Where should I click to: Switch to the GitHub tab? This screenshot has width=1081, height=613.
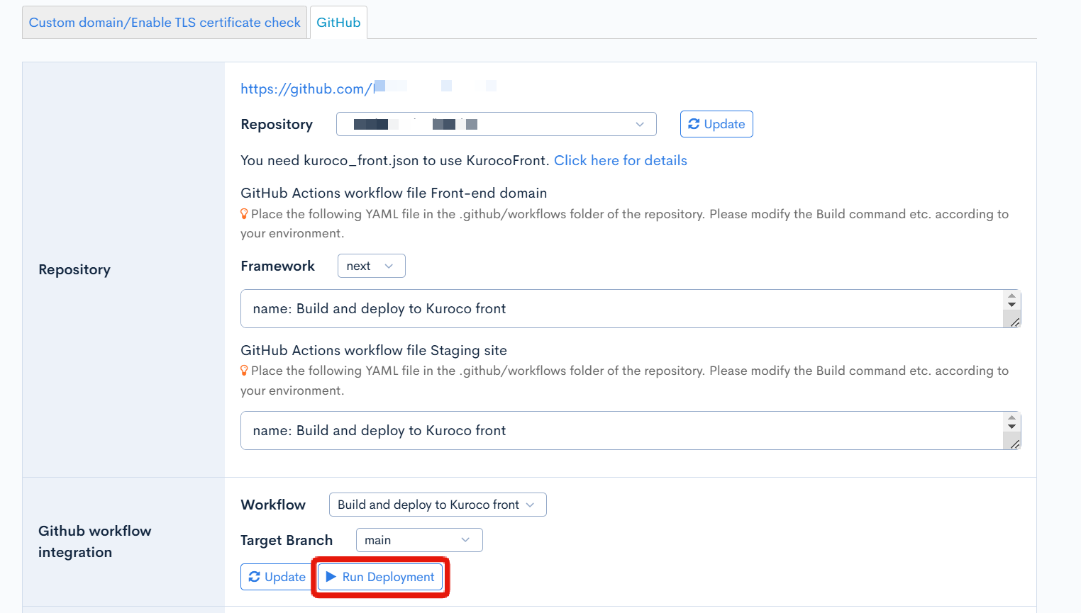click(x=338, y=23)
